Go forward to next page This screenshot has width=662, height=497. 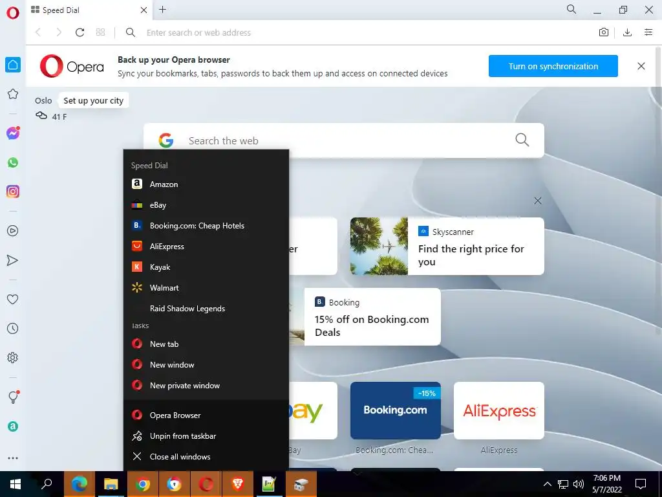[59, 32]
